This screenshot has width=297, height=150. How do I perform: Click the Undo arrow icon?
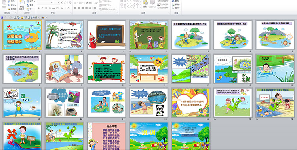click(6, 17)
